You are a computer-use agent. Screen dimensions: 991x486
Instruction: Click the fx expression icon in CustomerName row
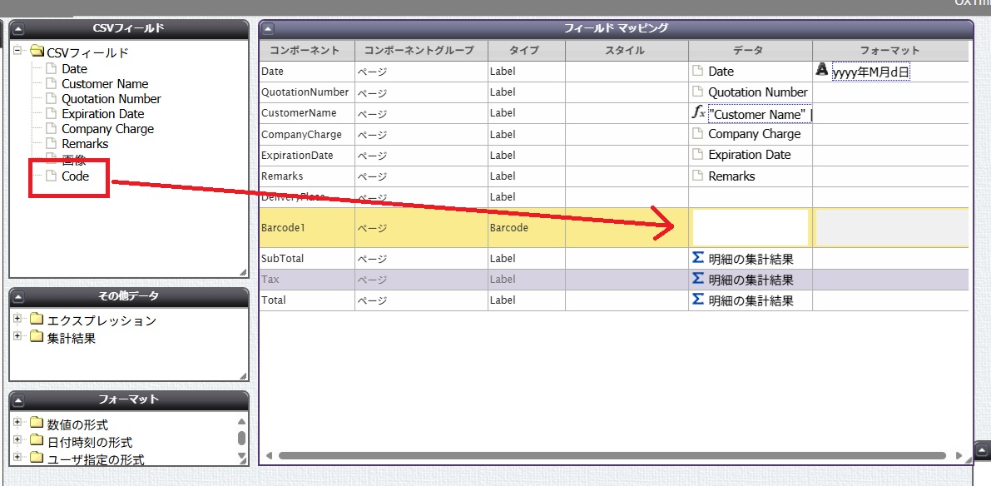coord(698,112)
